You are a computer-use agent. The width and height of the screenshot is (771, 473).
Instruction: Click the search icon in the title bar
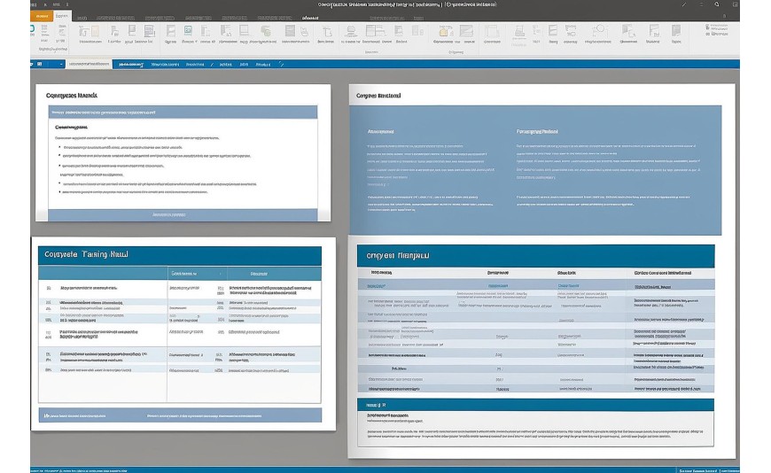coord(717,4)
